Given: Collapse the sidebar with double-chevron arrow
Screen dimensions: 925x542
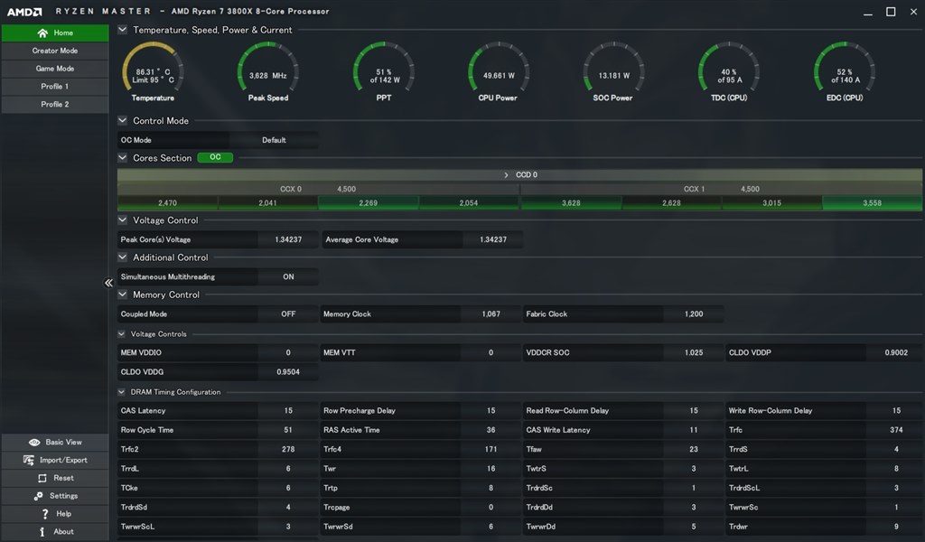Looking at the screenshot, I should 108,283.
